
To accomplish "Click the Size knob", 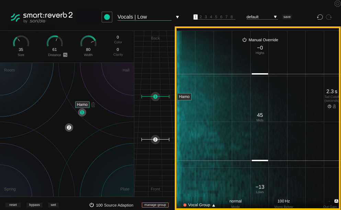I will click(21, 41).
